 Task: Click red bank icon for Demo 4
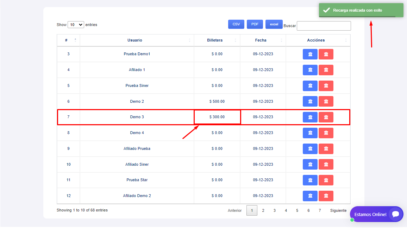point(326,133)
